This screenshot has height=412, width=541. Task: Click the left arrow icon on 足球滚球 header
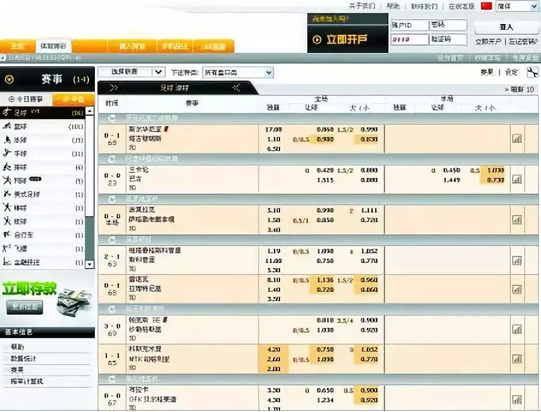click(113, 88)
